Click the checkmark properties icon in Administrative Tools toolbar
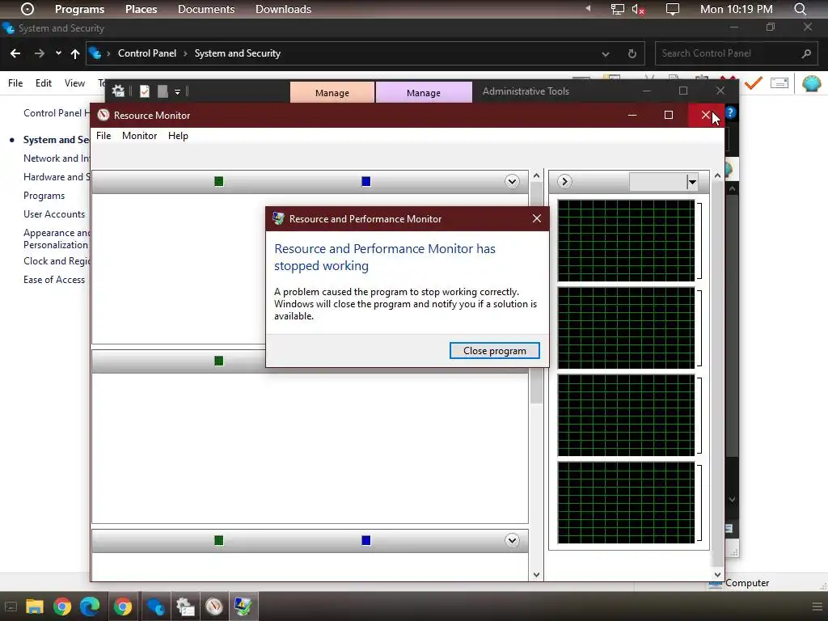This screenshot has width=828, height=621. coord(144,91)
